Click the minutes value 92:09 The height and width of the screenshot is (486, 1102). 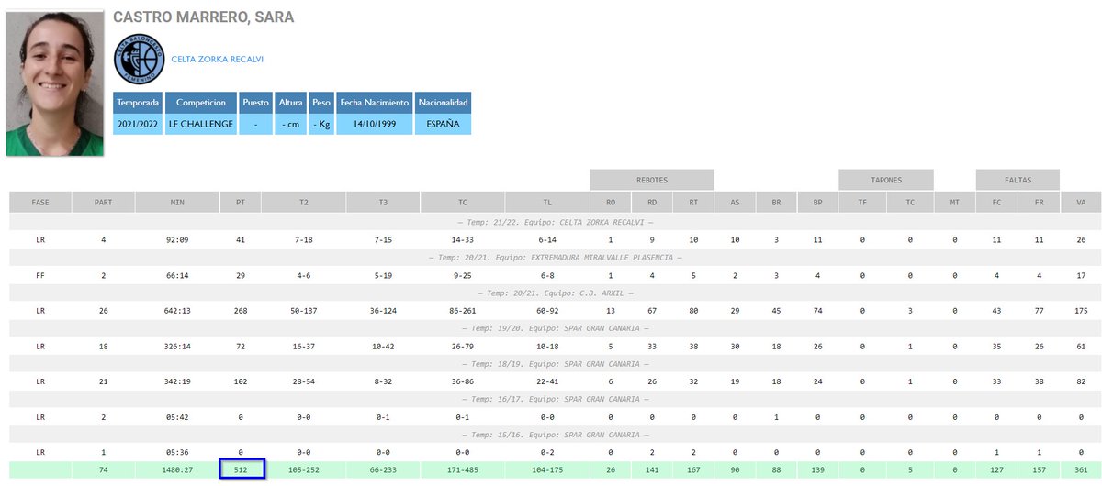[x=177, y=239]
